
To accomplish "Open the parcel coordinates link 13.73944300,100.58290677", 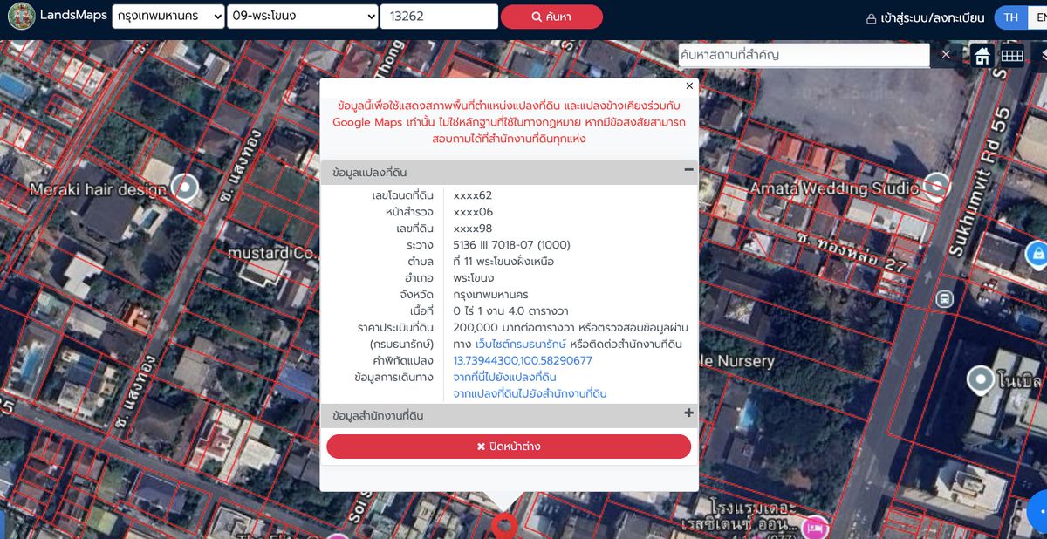I will [x=523, y=360].
